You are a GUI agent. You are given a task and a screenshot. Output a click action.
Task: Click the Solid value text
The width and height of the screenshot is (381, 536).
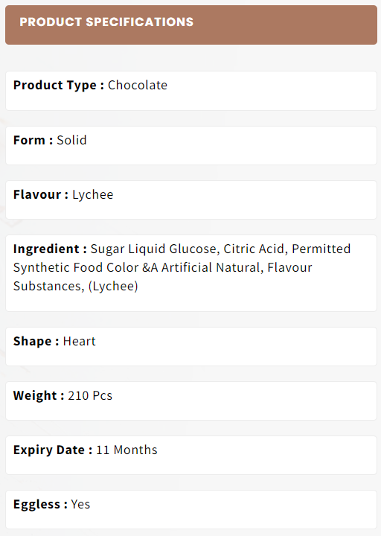[x=71, y=140]
